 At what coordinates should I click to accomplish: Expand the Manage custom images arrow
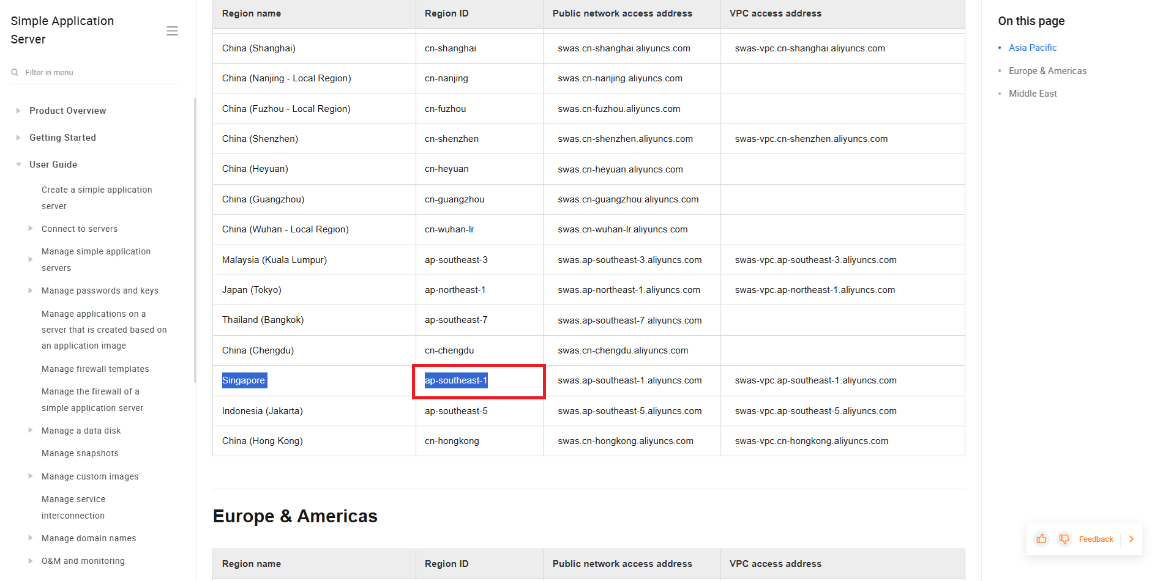(x=31, y=476)
